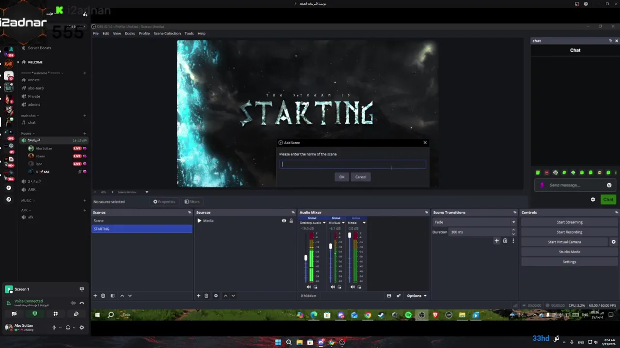Open Discord activities button

[56, 314]
